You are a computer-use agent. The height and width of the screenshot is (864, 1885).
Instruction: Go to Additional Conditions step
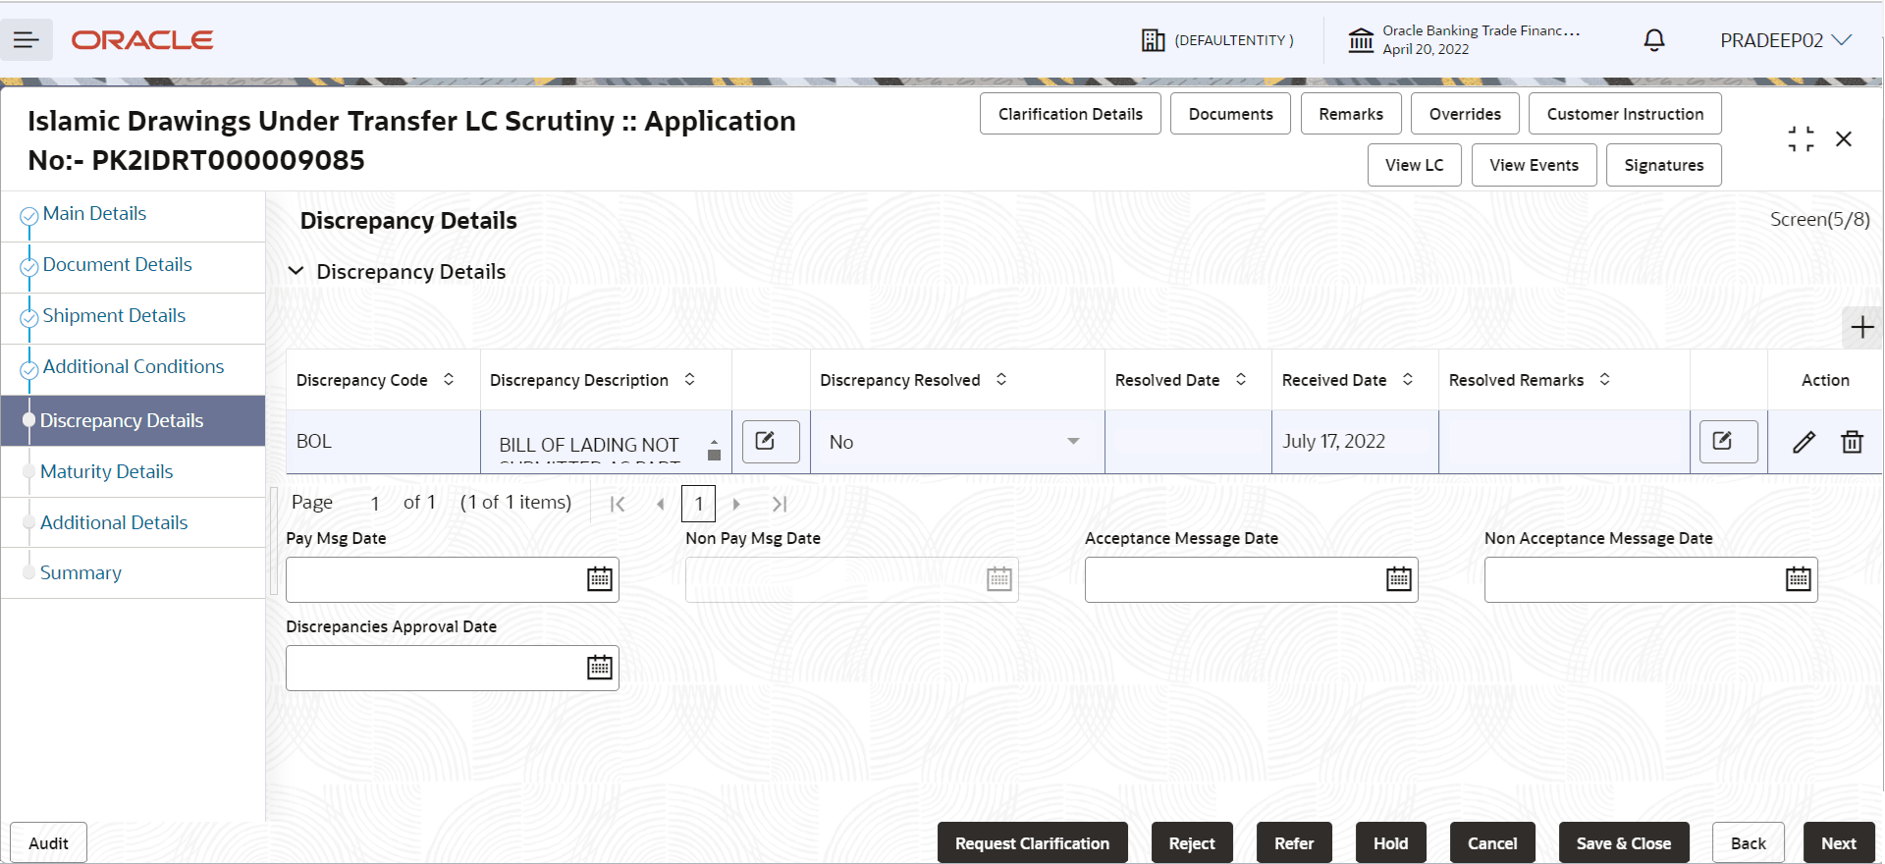click(134, 366)
